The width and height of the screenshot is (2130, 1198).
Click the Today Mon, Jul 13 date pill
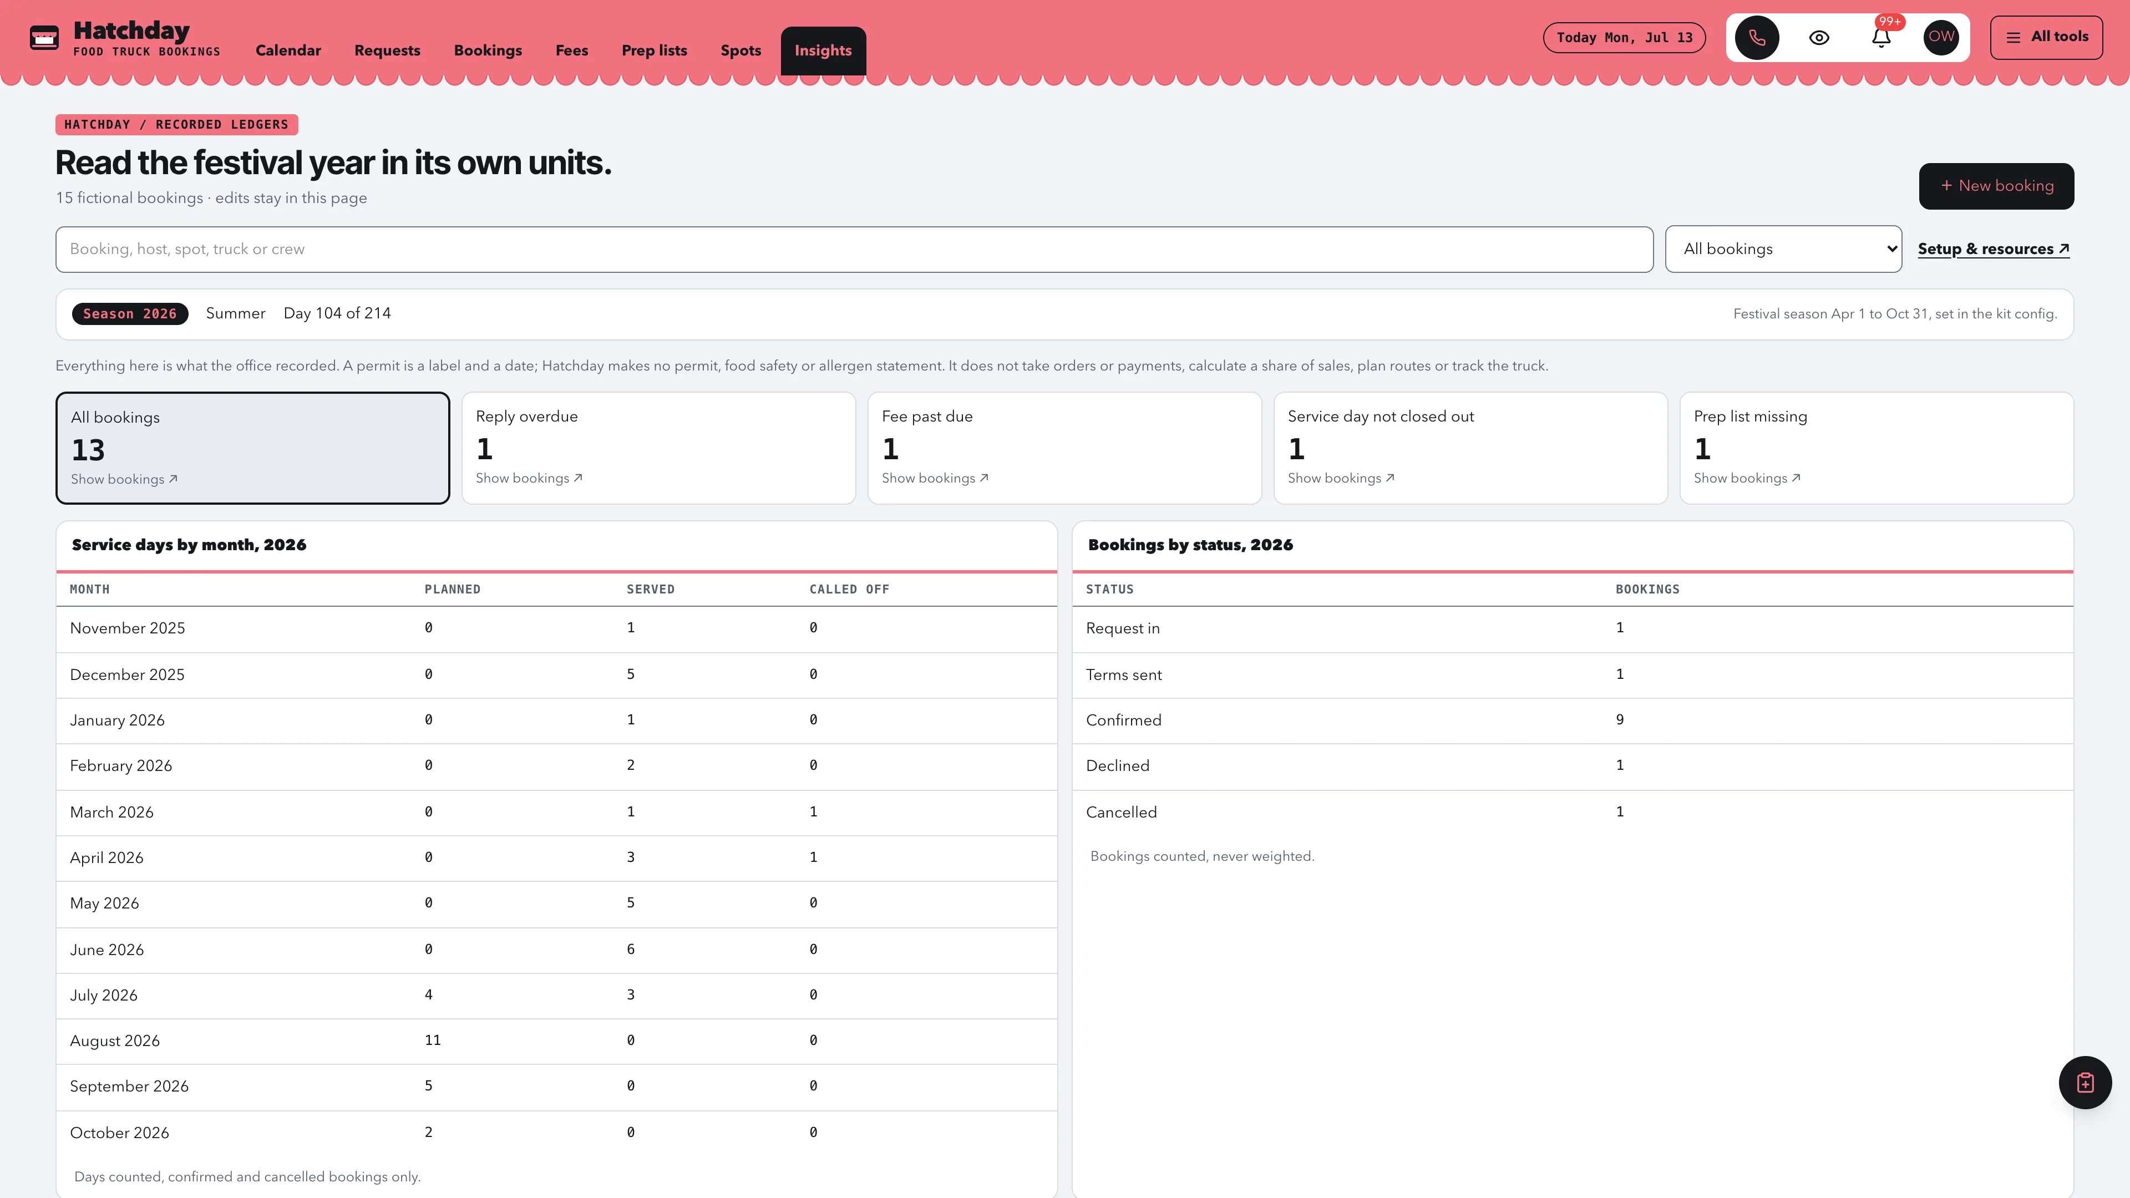point(1624,38)
